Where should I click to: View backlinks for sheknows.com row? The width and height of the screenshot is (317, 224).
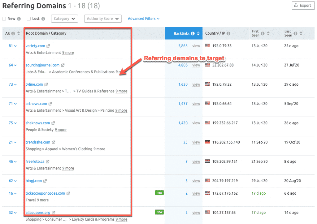pos(196,123)
